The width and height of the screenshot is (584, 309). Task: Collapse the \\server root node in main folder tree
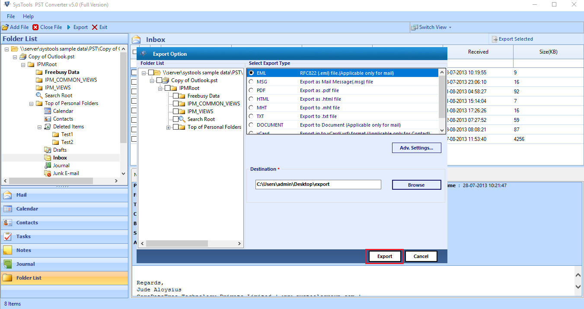pyautogui.click(x=7, y=49)
